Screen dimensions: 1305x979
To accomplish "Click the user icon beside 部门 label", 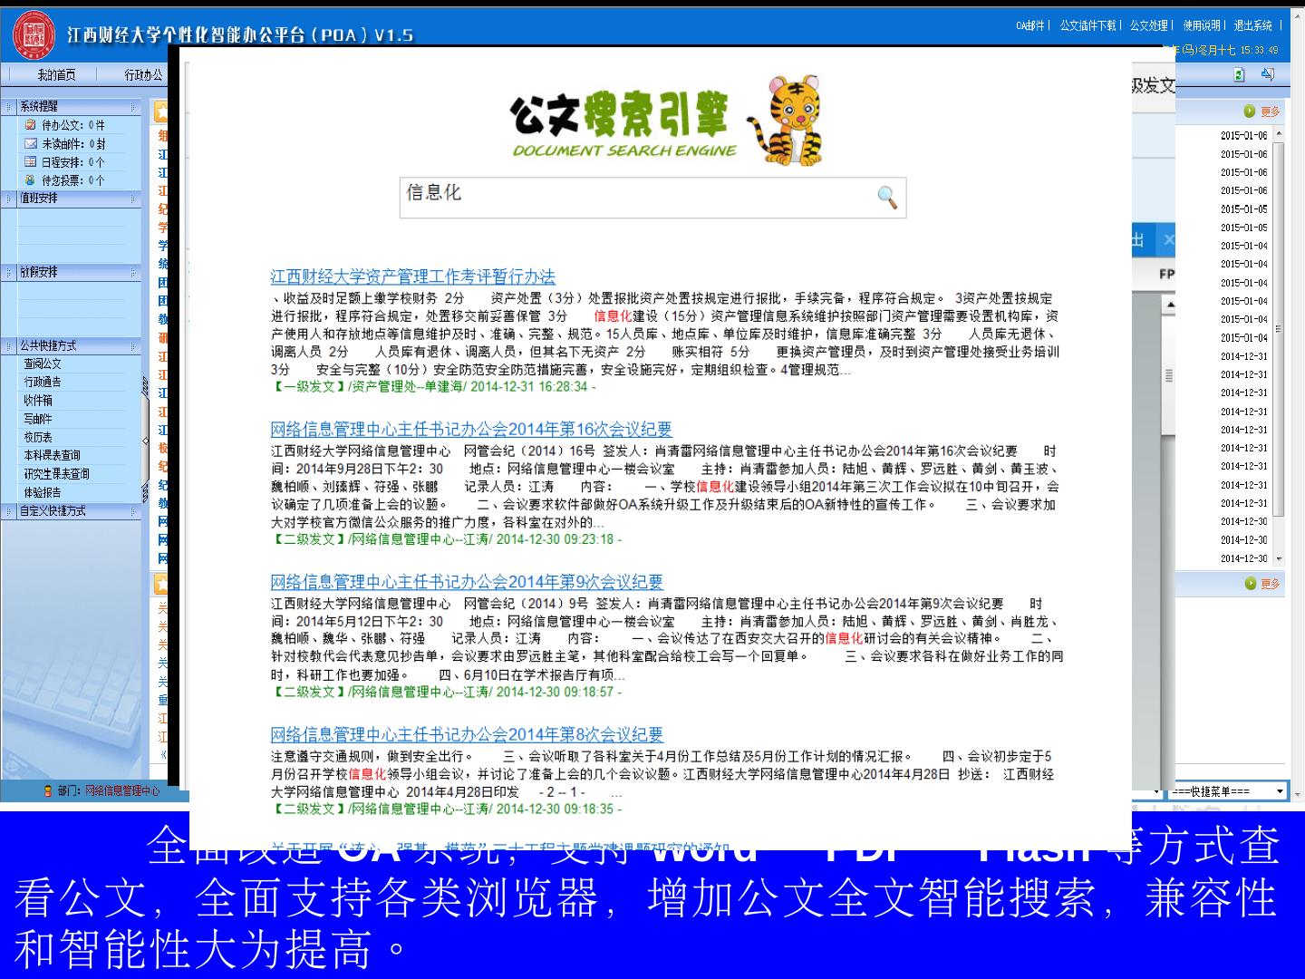I will pyautogui.click(x=48, y=790).
